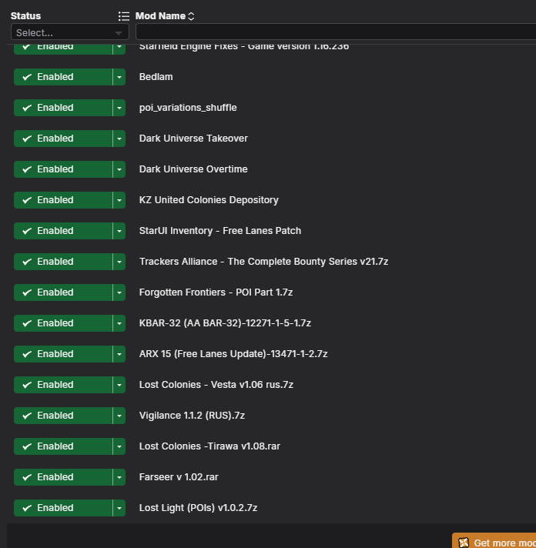Open dropdown arrow for Trackers Alliance mod status

pos(119,262)
